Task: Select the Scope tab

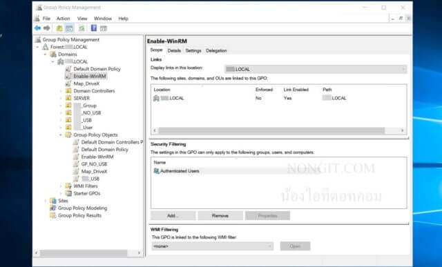Action: tap(157, 50)
